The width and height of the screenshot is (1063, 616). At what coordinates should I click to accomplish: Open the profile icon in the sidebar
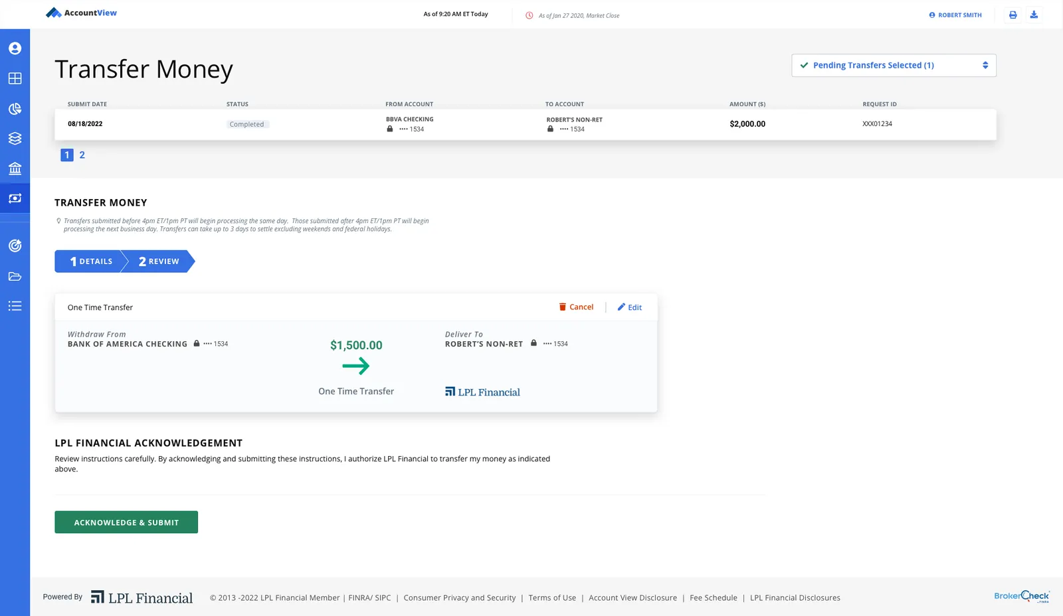tap(15, 48)
